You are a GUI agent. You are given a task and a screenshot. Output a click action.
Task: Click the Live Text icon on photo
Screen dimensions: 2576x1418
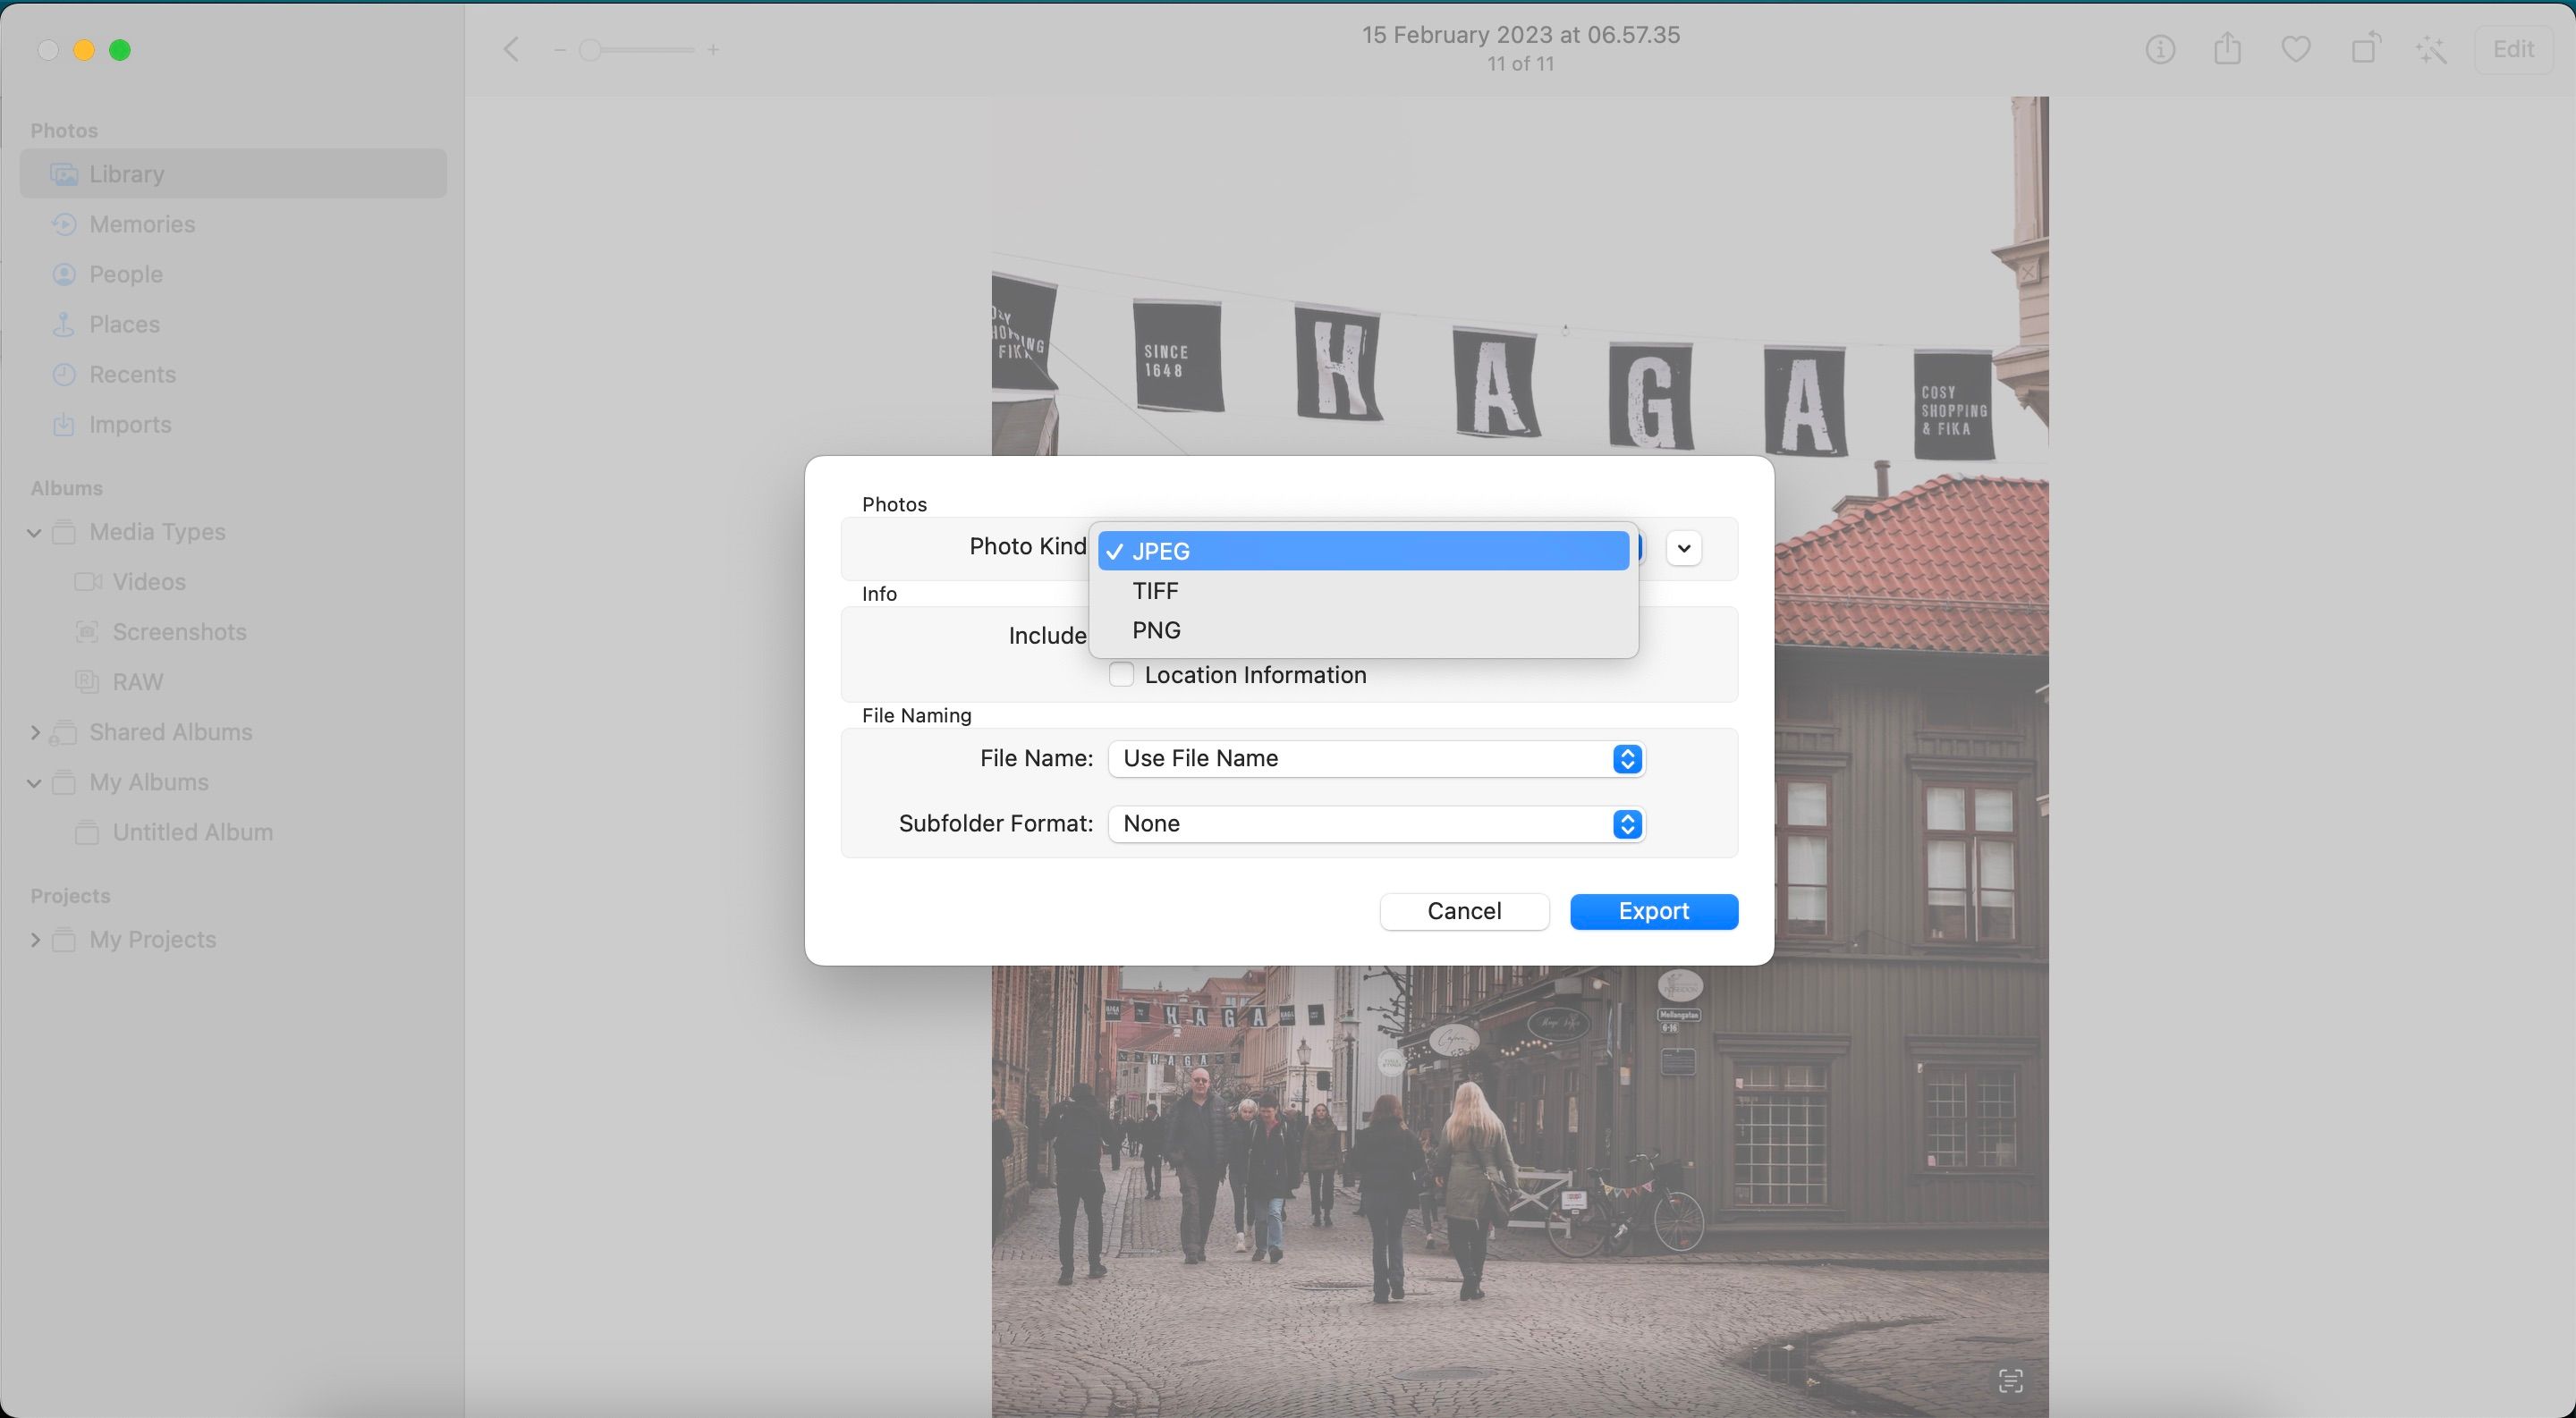tap(2010, 1381)
